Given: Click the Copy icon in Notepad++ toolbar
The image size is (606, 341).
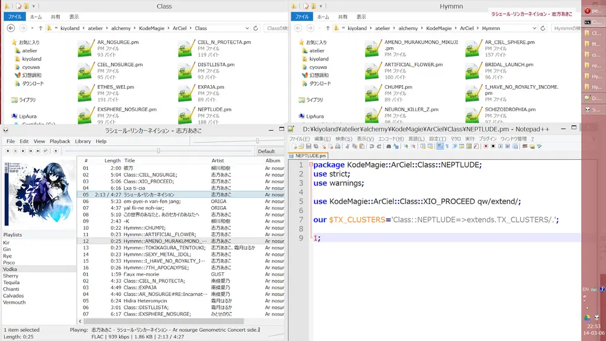Looking at the screenshot, I should pyautogui.click(x=355, y=147).
